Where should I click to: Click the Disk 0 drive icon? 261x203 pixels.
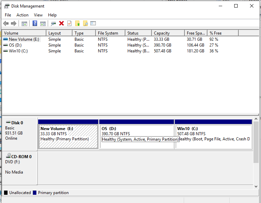(8, 122)
